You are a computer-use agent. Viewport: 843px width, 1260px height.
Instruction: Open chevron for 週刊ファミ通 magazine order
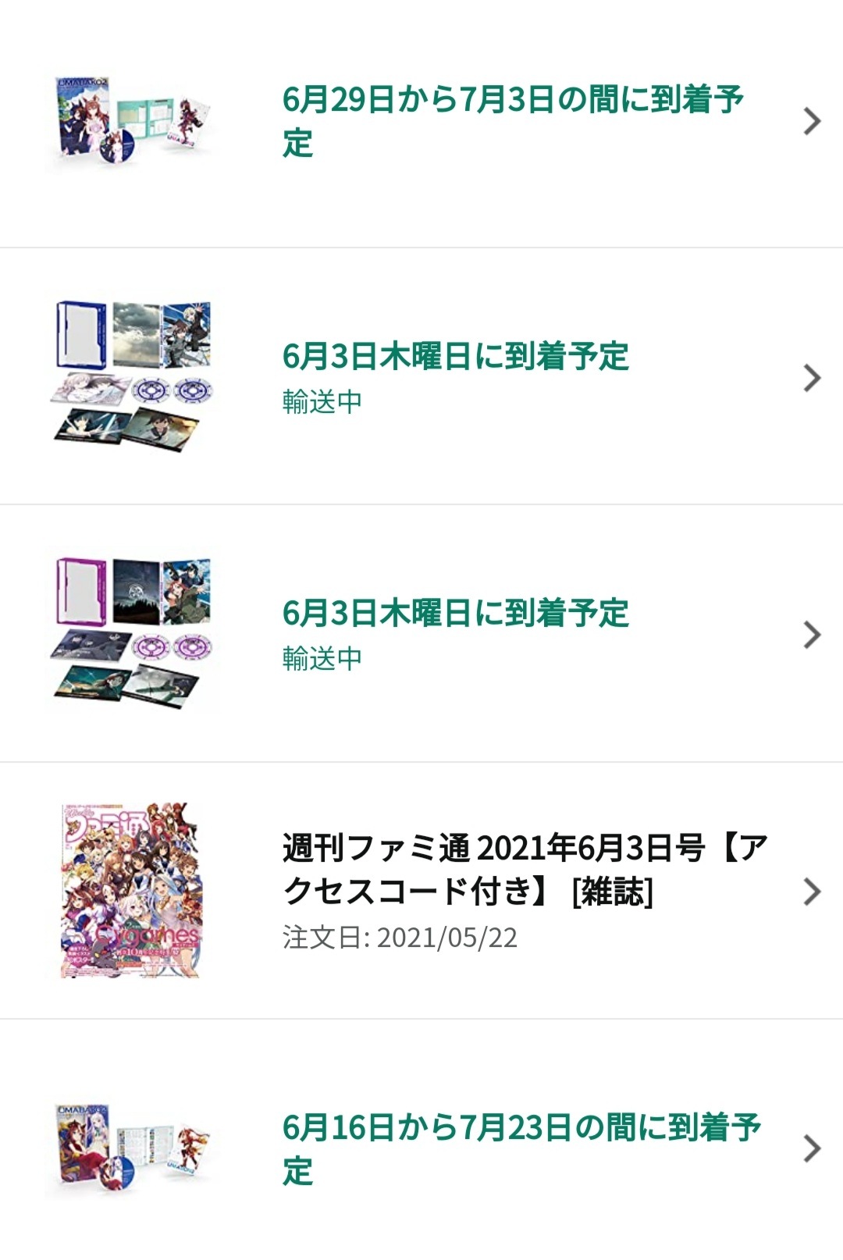click(x=812, y=892)
